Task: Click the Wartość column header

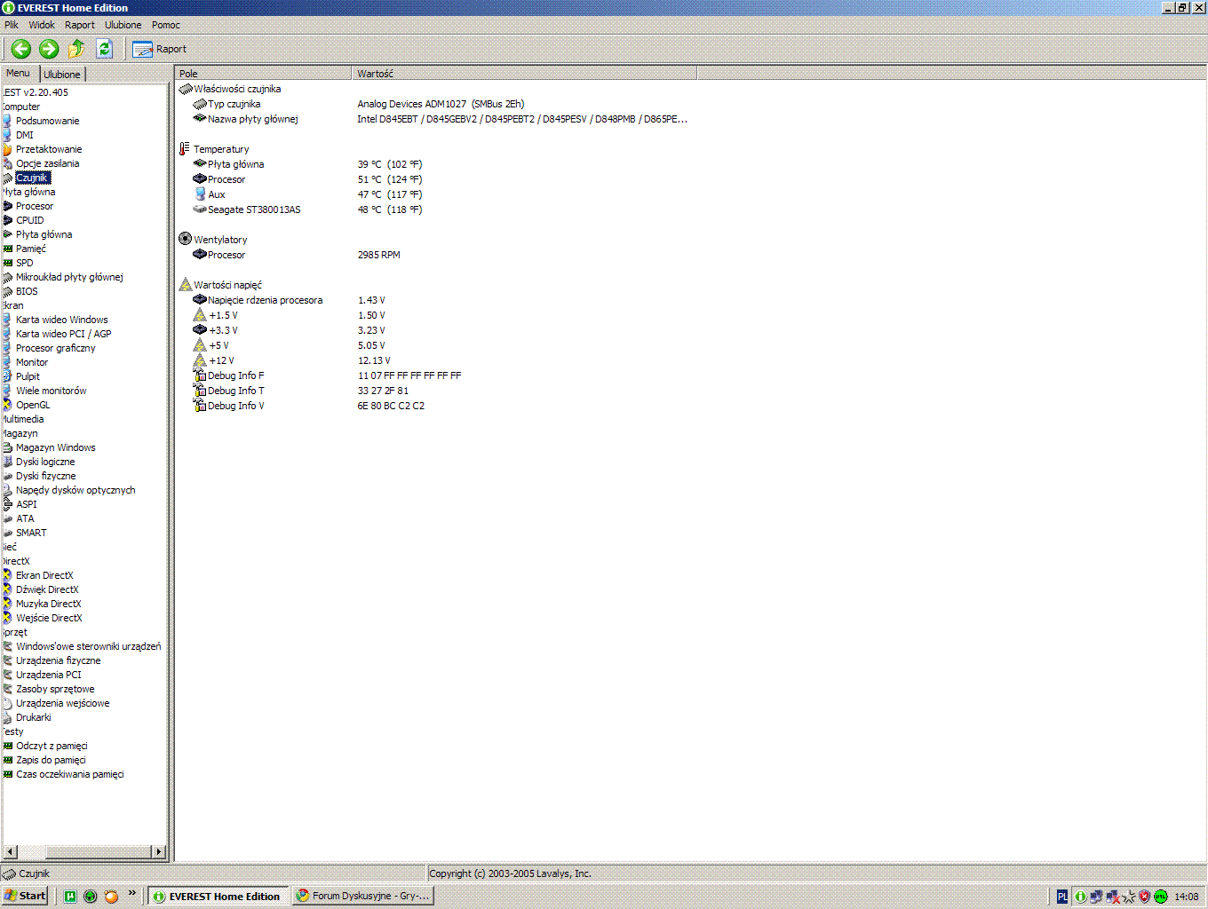Action: pos(524,74)
